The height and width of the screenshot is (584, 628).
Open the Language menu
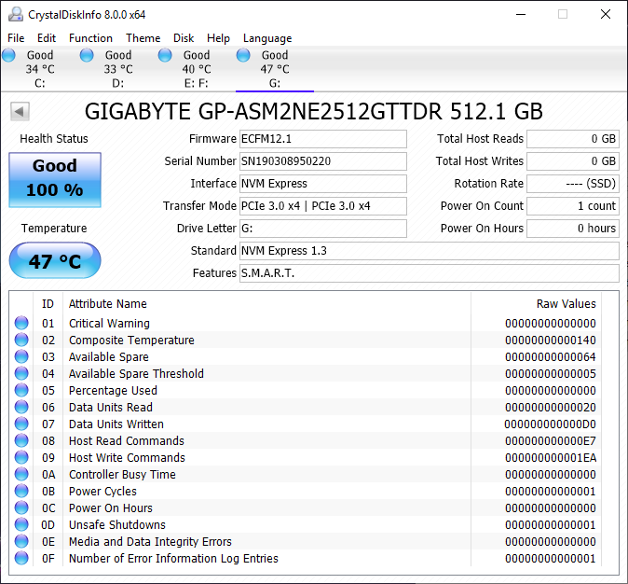point(267,38)
